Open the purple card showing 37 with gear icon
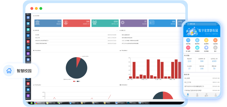The width and height of the screenshot is (227, 107). [133, 23]
